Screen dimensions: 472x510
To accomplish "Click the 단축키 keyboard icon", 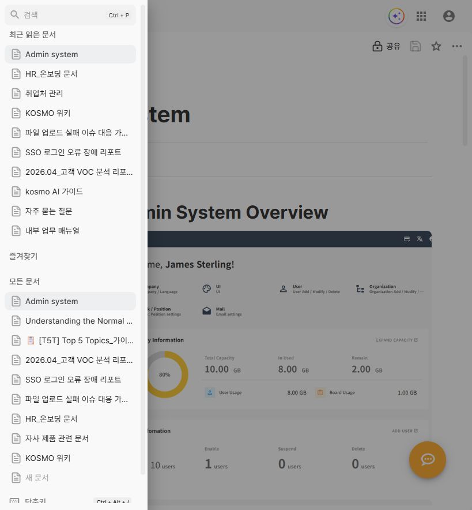I will pyautogui.click(x=14, y=501).
